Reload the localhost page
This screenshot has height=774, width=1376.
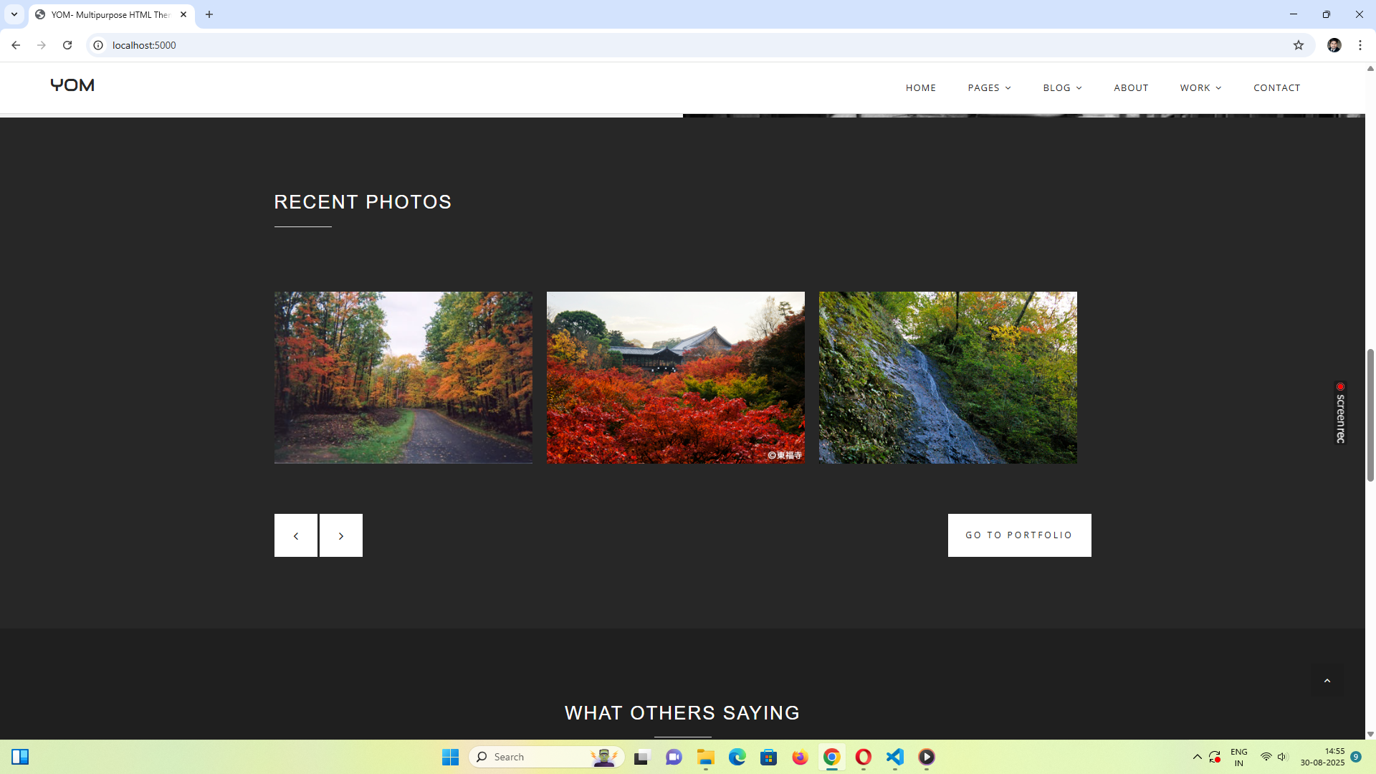(67, 45)
